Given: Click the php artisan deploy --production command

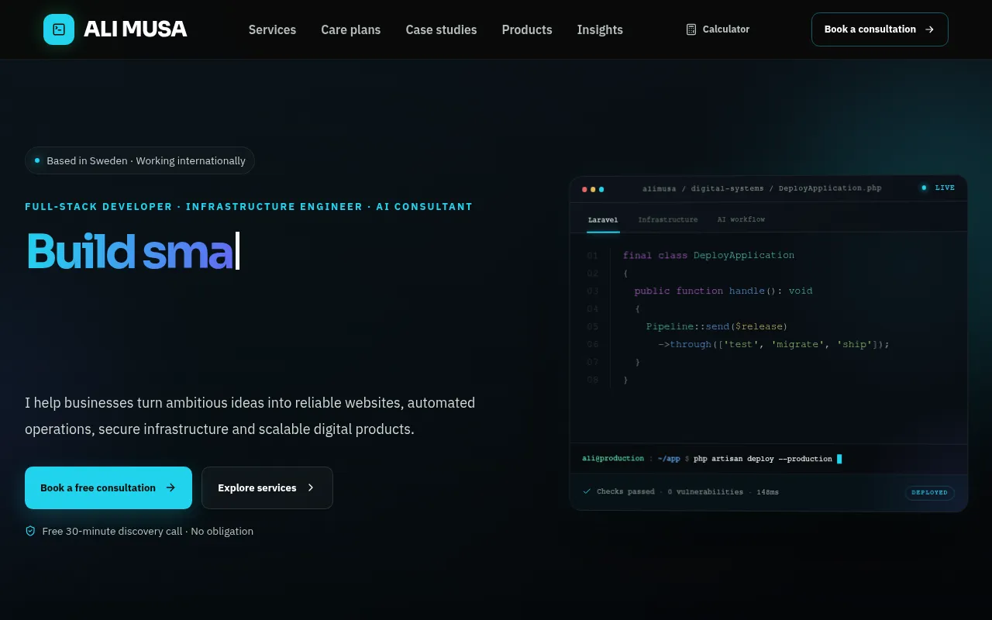Looking at the screenshot, I should pyautogui.click(x=763, y=459).
